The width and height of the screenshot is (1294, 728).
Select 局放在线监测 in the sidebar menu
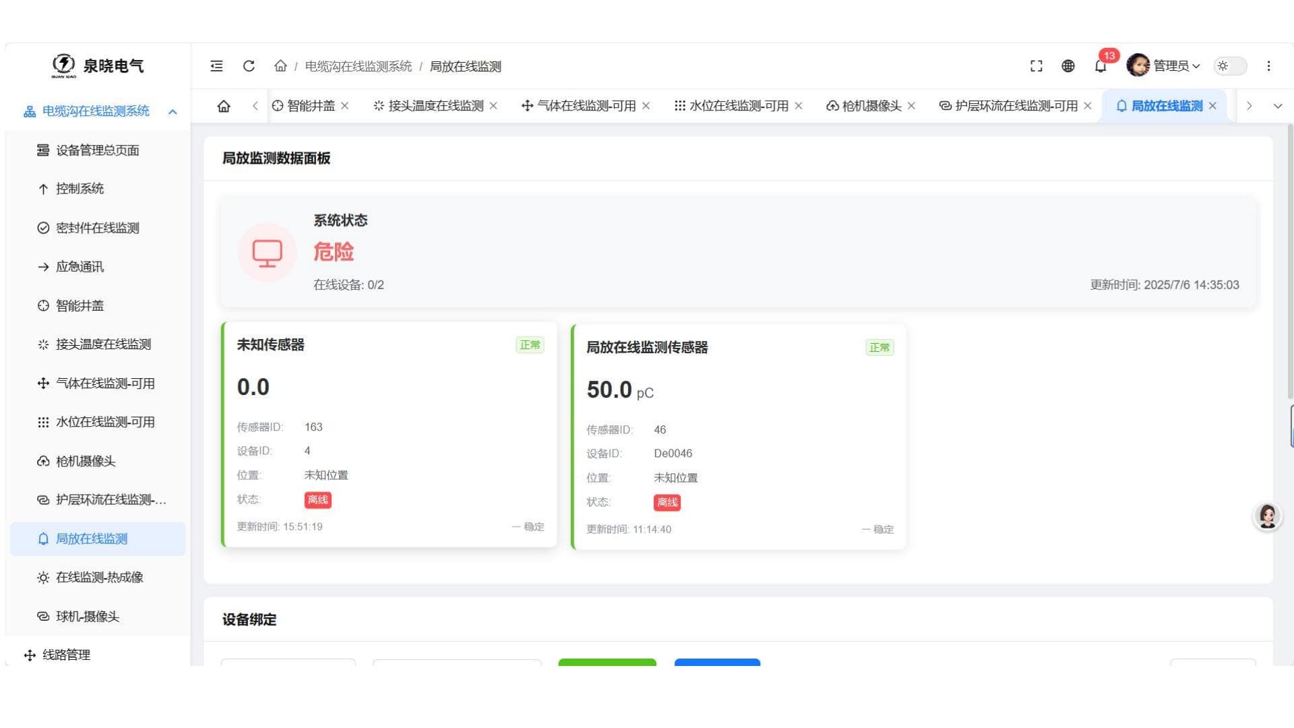click(98, 539)
